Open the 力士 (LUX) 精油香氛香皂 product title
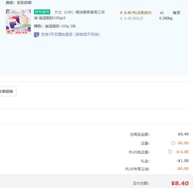Image resolution: width=193 pixels, height=188 pixels. click(x=69, y=15)
